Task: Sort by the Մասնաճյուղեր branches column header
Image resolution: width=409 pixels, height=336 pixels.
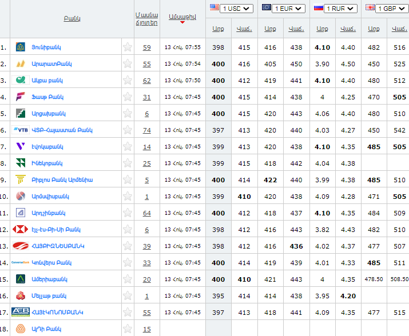Action: 146,19
